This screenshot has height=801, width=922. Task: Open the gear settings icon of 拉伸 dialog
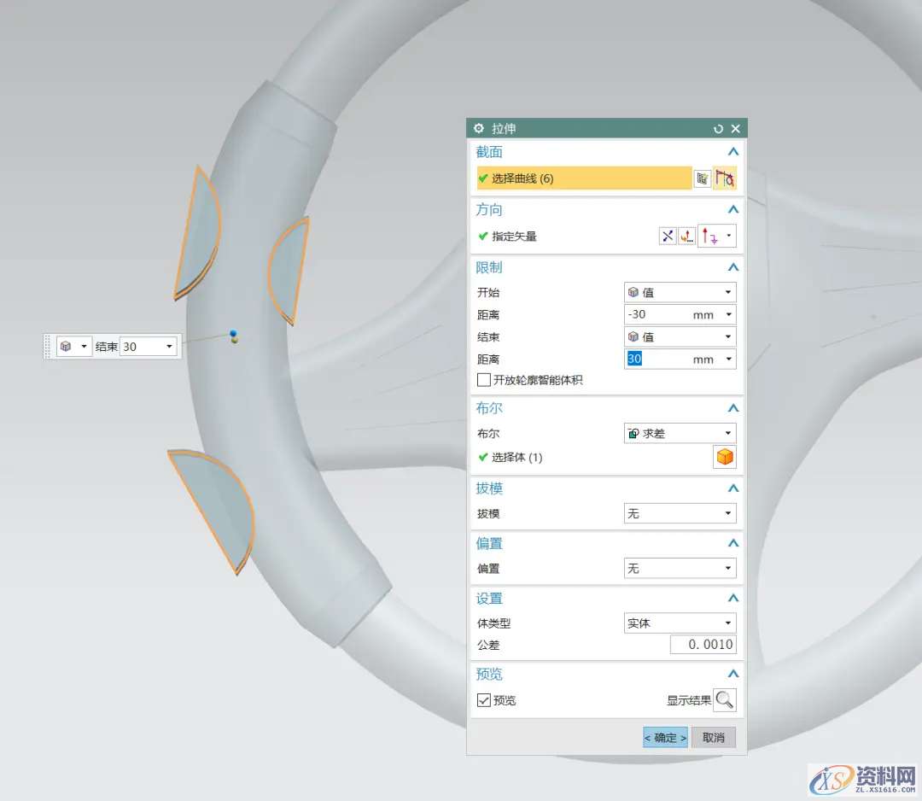[479, 129]
